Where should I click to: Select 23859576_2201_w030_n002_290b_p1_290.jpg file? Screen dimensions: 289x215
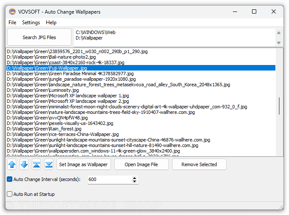(x=141, y=51)
